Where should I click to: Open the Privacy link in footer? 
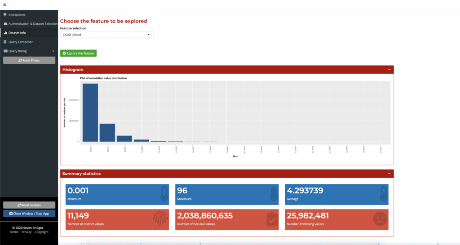[x=27, y=232]
